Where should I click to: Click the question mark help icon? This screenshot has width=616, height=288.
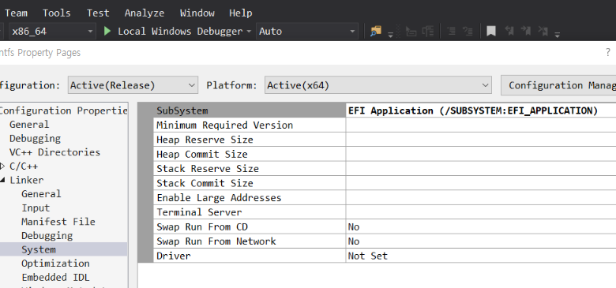click(608, 53)
